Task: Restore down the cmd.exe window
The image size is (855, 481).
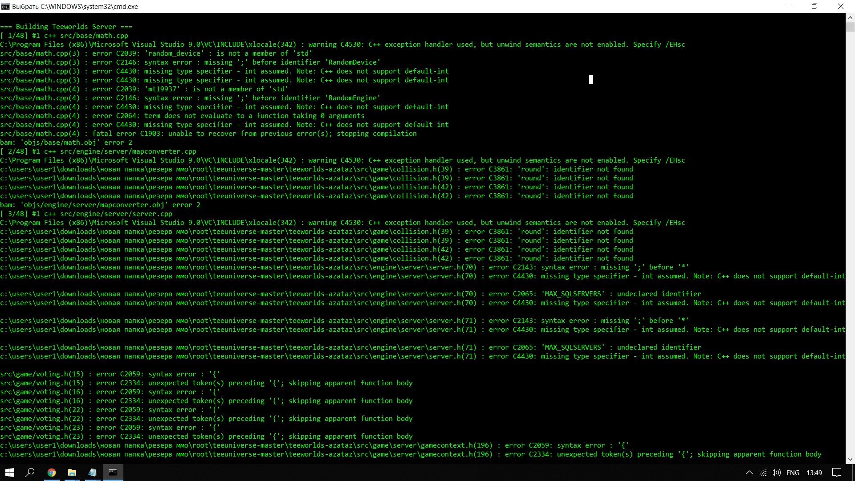Action: pos(814,6)
